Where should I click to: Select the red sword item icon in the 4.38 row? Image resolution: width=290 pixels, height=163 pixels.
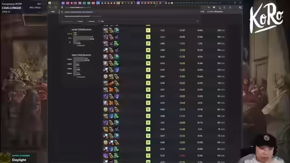coord(111,83)
